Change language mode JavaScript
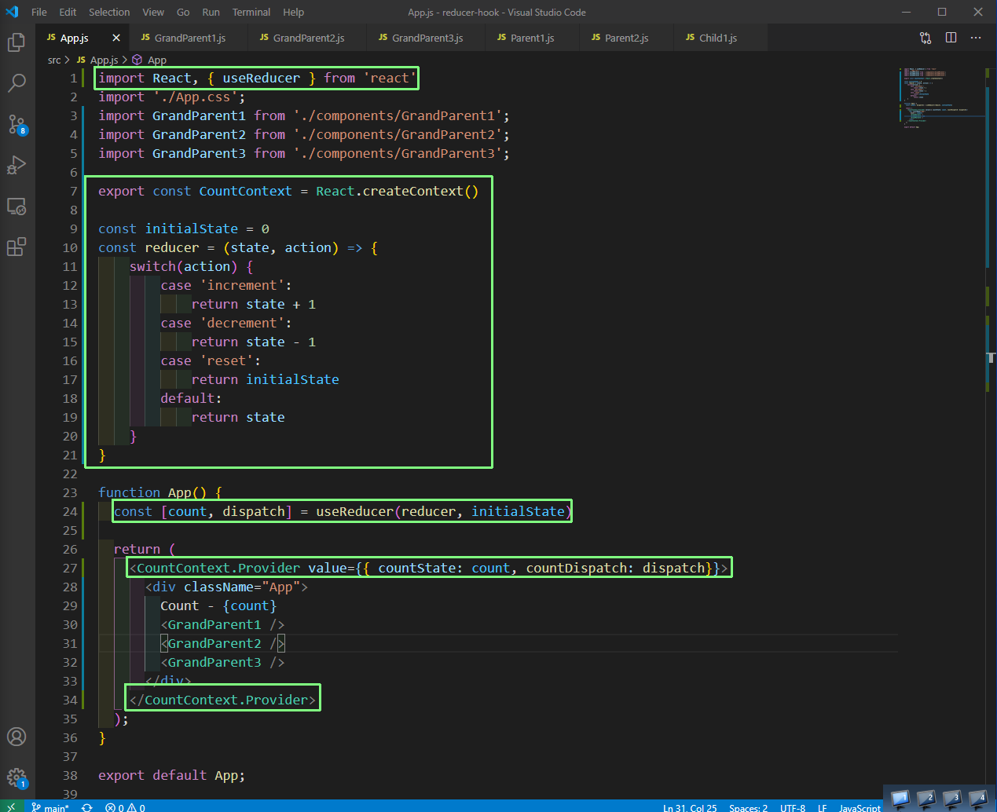This screenshot has height=812, width=997. [860, 807]
